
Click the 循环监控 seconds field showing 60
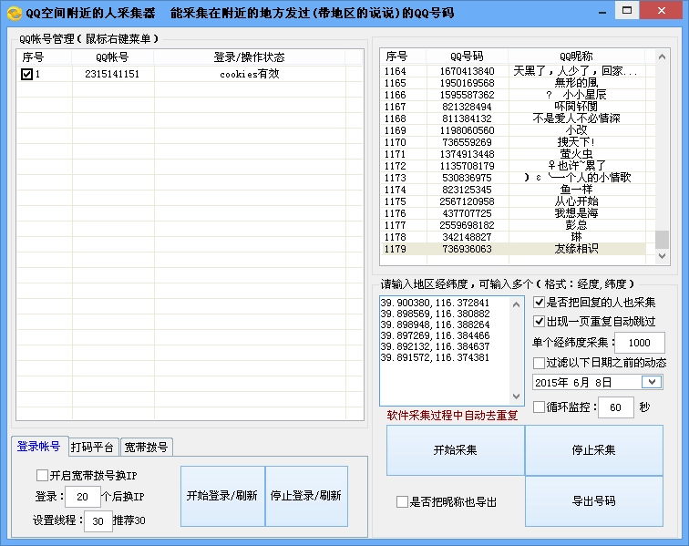615,407
